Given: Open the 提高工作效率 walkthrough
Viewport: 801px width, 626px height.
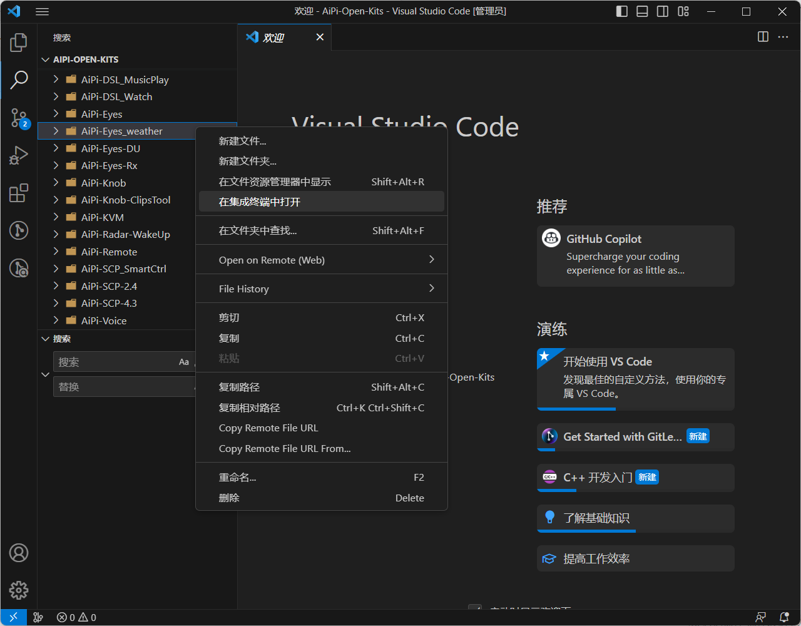Looking at the screenshot, I should pos(636,558).
